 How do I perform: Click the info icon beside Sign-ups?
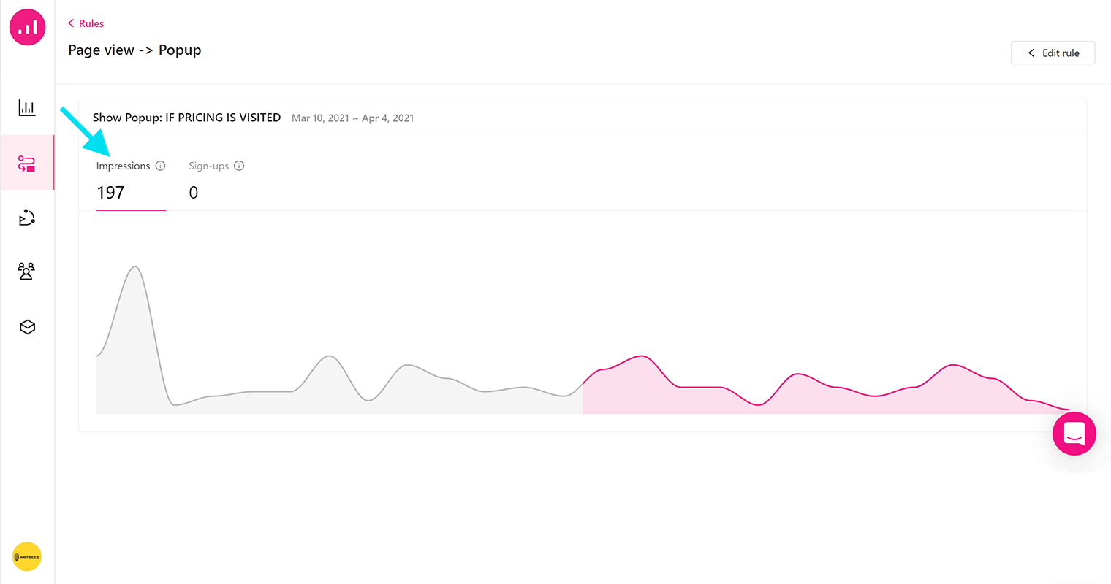click(239, 166)
